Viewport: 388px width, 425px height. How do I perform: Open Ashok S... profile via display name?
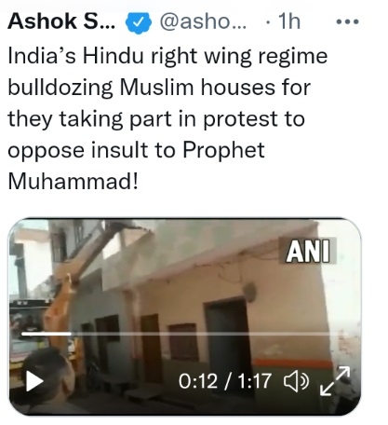click(x=61, y=21)
